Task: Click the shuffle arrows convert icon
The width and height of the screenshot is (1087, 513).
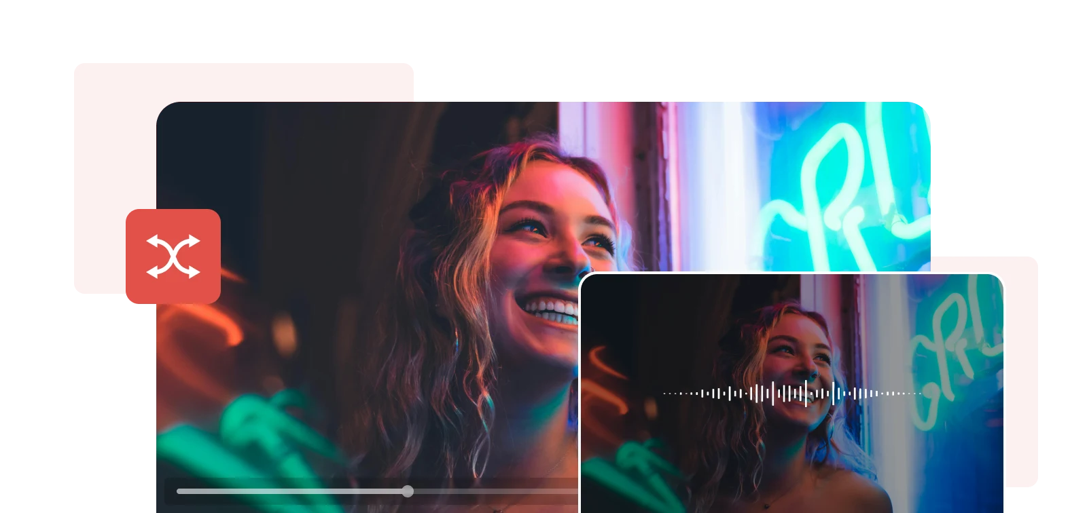Action: coord(173,256)
